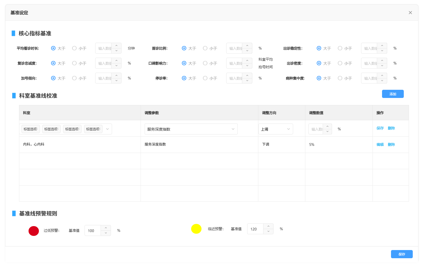The width and height of the screenshot is (422, 268).
Task: Click the red 过低预警 color circle
Action: pos(34,231)
